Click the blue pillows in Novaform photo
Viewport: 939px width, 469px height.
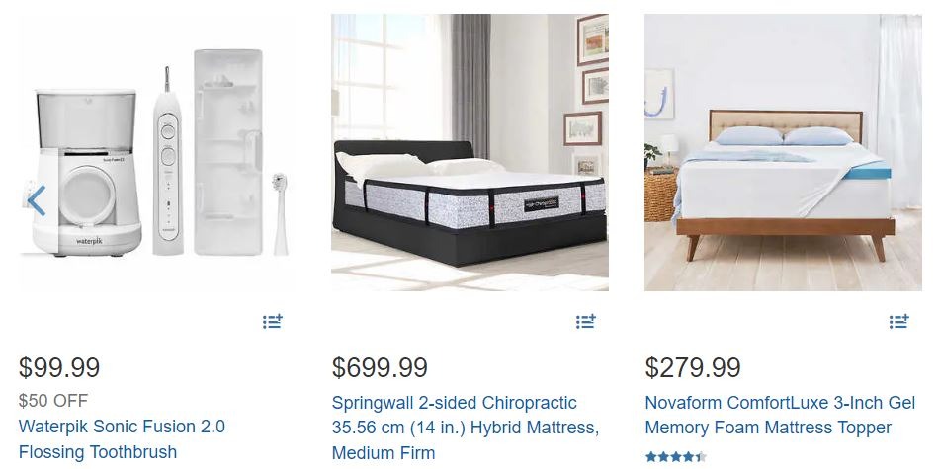pyautogui.click(x=784, y=136)
